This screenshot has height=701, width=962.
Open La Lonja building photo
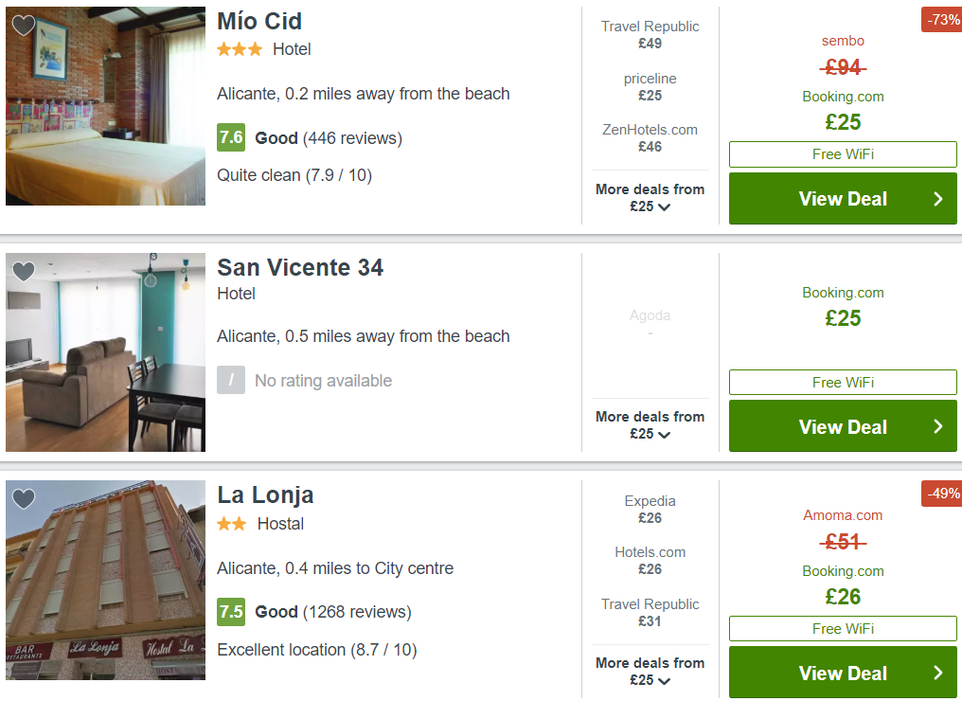click(105, 580)
